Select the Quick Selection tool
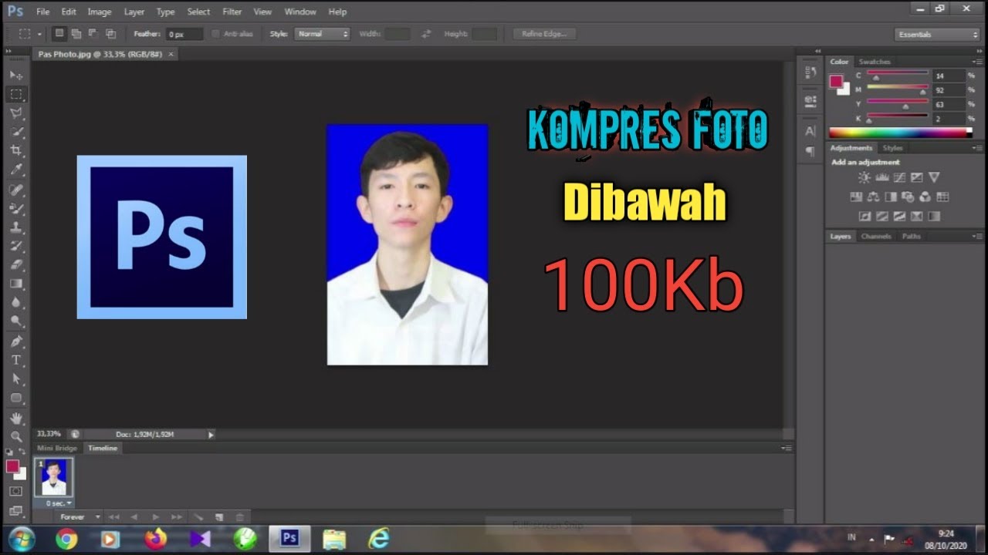Viewport: 988px width, 555px height. [16, 132]
